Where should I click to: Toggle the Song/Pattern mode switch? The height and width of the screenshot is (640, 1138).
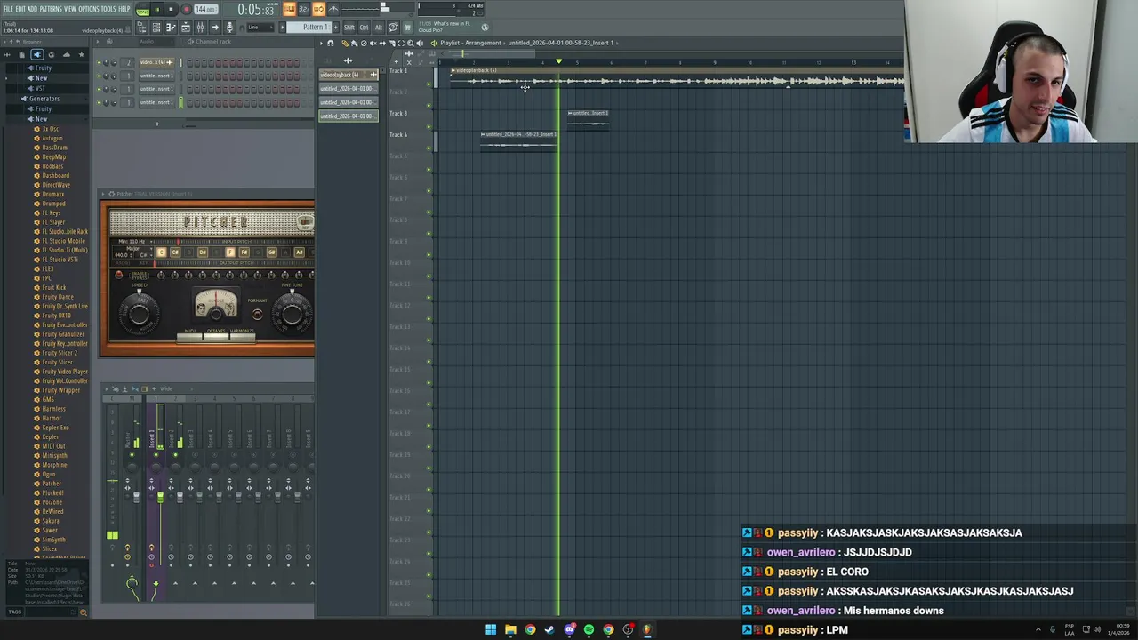click(142, 10)
